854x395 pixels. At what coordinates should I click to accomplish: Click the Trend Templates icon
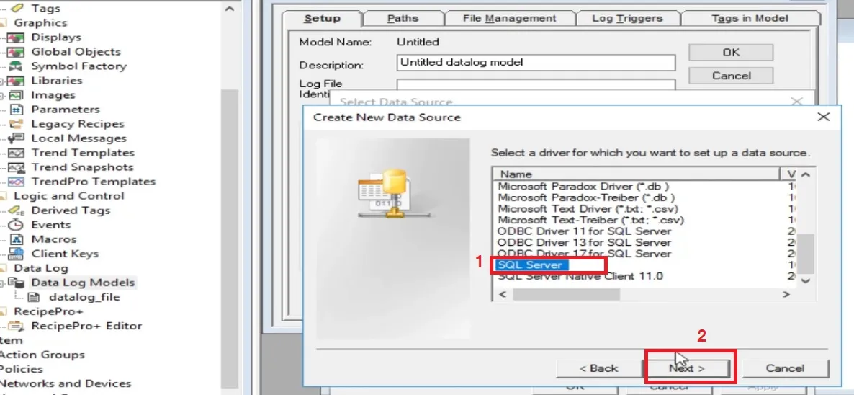[17, 153]
